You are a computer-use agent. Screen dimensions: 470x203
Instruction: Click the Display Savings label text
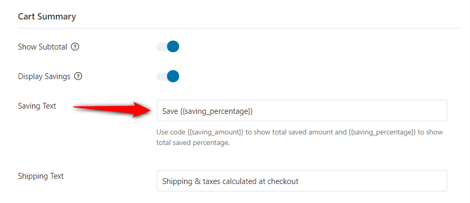[x=44, y=76]
